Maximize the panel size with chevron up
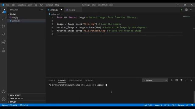Viewport: 195px width, 109px height. coord(186,80)
